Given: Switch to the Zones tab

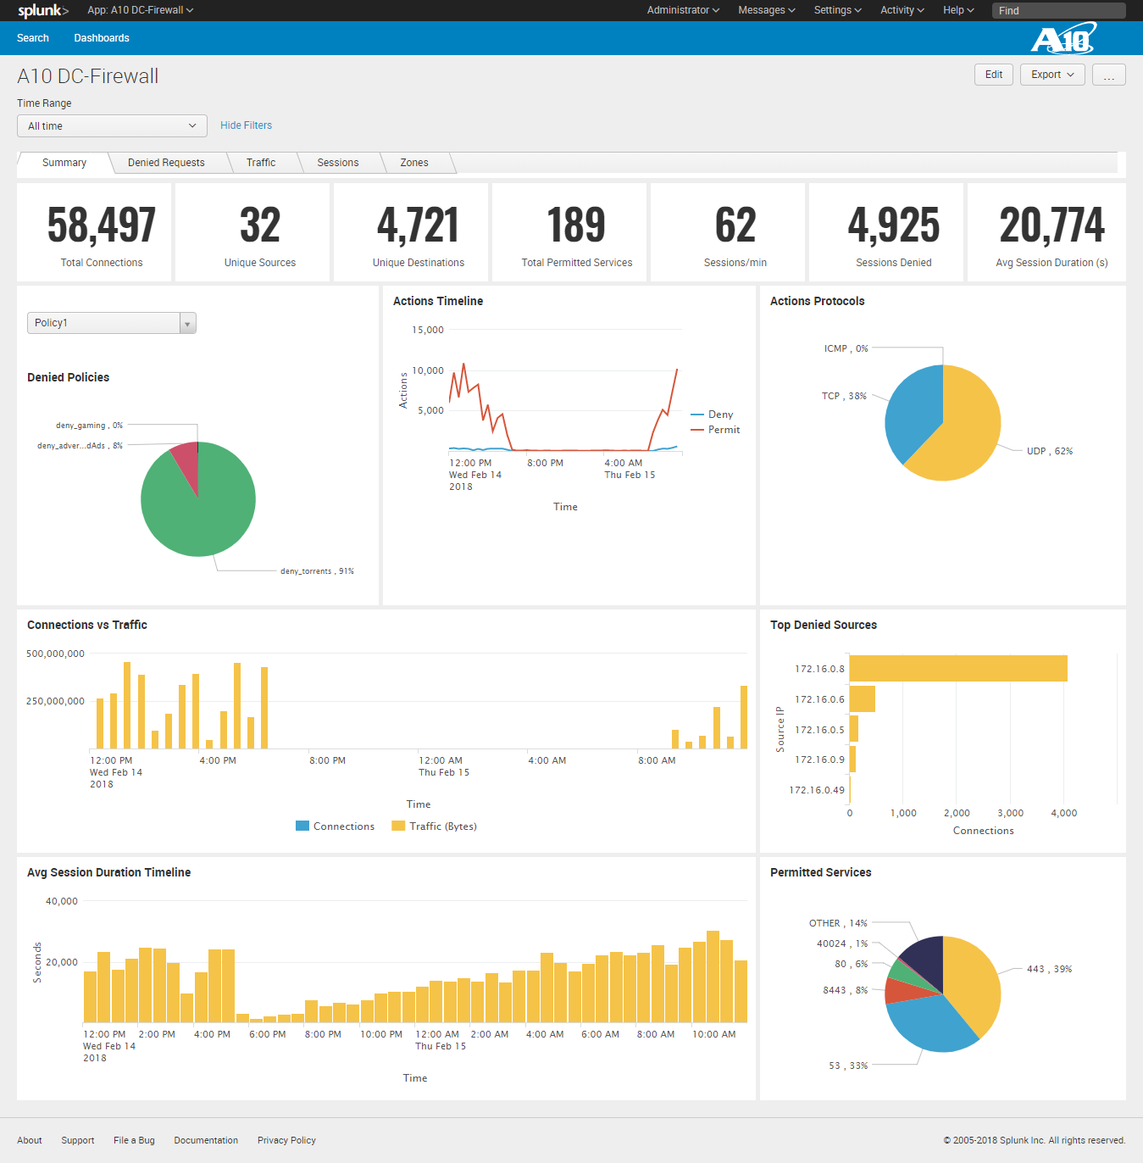Looking at the screenshot, I should coord(414,163).
